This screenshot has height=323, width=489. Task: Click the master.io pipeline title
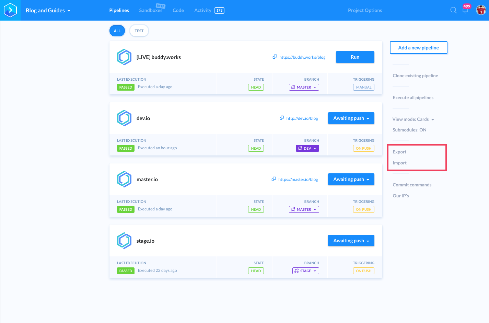(147, 179)
